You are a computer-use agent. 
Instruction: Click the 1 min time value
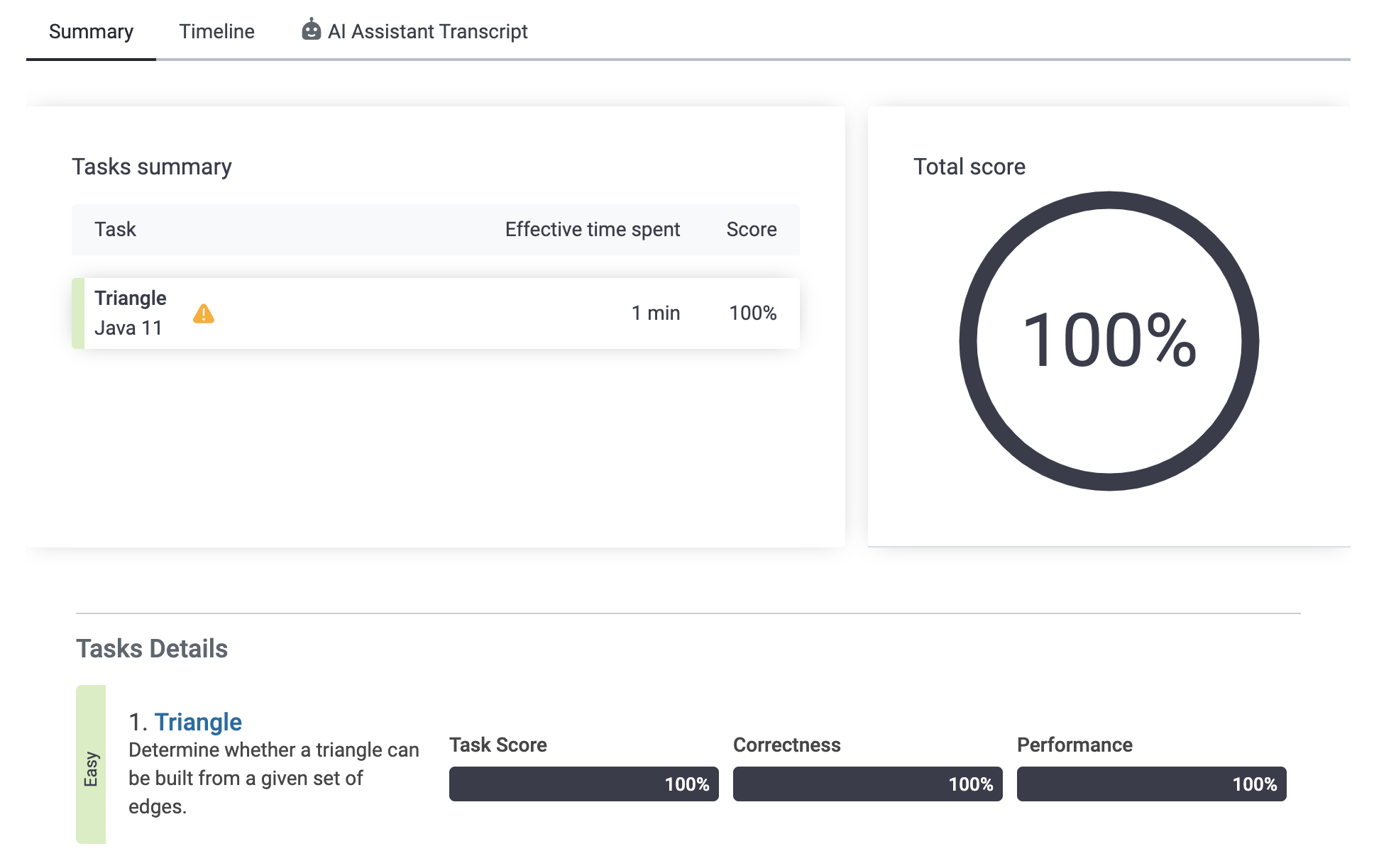pos(656,313)
